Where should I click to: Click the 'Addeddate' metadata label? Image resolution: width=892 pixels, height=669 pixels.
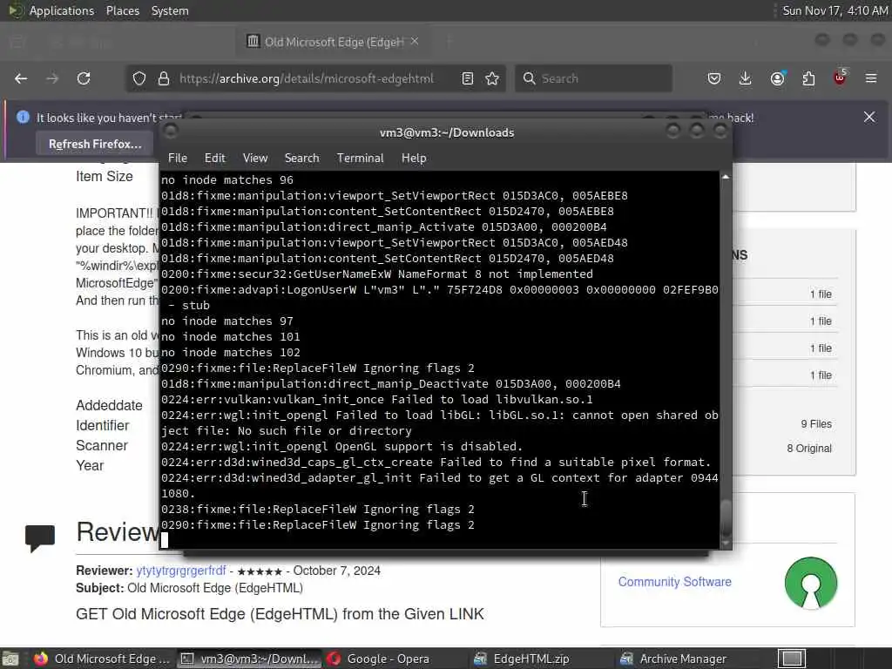coord(109,406)
